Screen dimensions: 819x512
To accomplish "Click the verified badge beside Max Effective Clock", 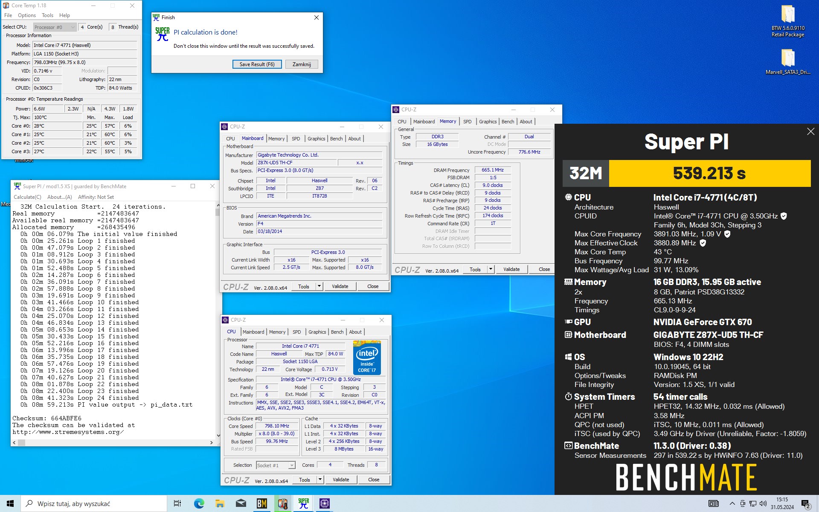I will 703,243.
